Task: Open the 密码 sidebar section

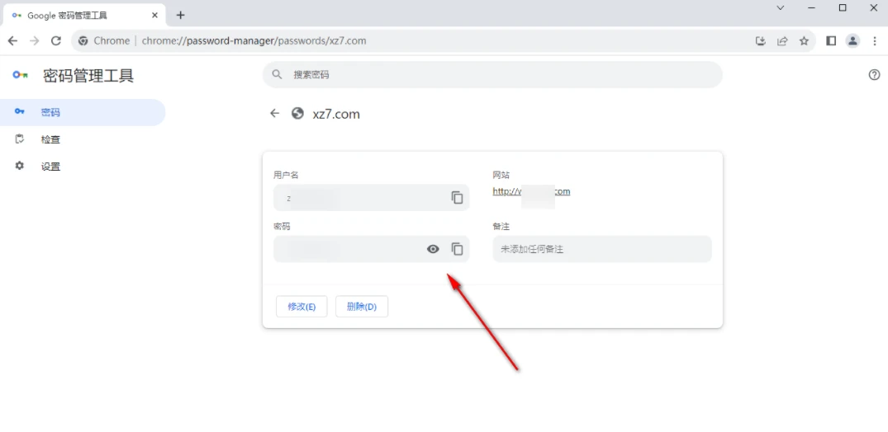Action: pyautogui.click(x=83, y=112)
